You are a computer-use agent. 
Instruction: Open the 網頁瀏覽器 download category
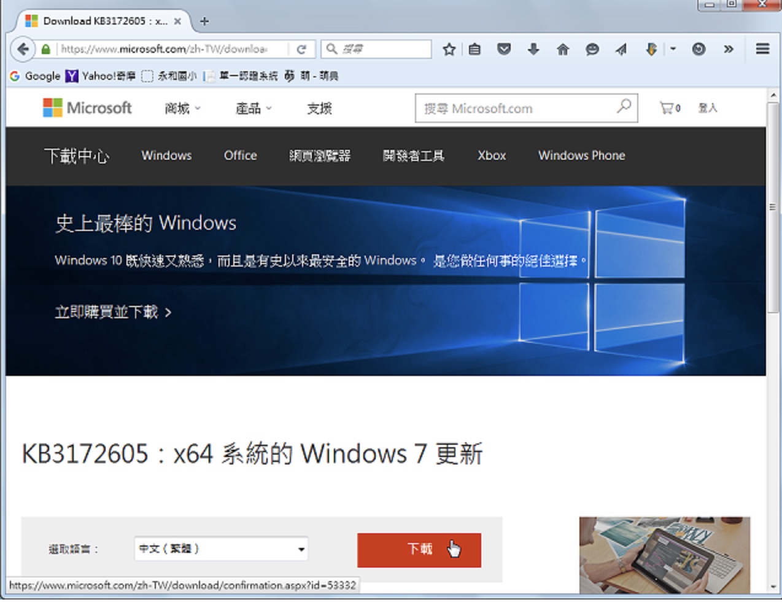coord(320,155)
